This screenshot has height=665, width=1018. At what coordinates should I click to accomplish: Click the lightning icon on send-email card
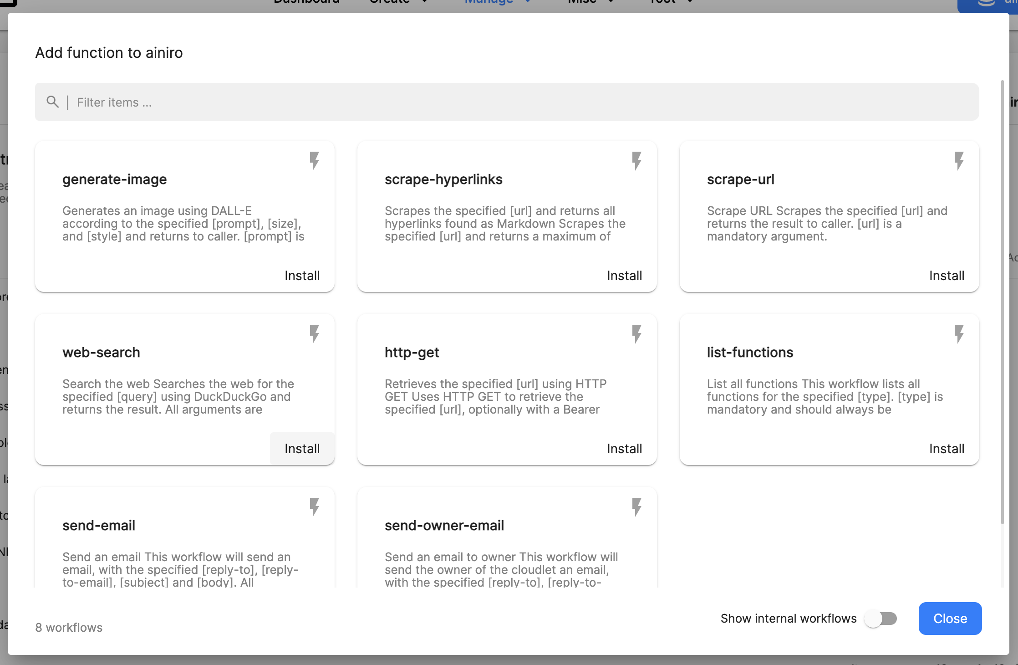tap(315, 507)
